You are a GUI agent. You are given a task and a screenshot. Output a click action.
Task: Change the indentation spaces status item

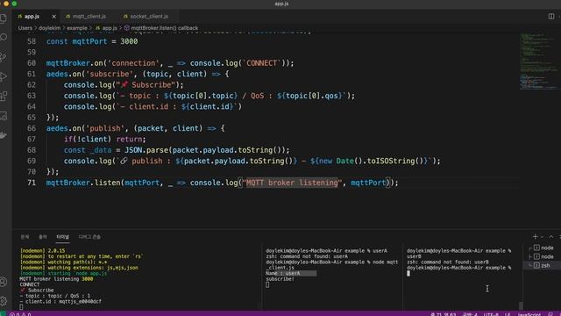(470, 314)
